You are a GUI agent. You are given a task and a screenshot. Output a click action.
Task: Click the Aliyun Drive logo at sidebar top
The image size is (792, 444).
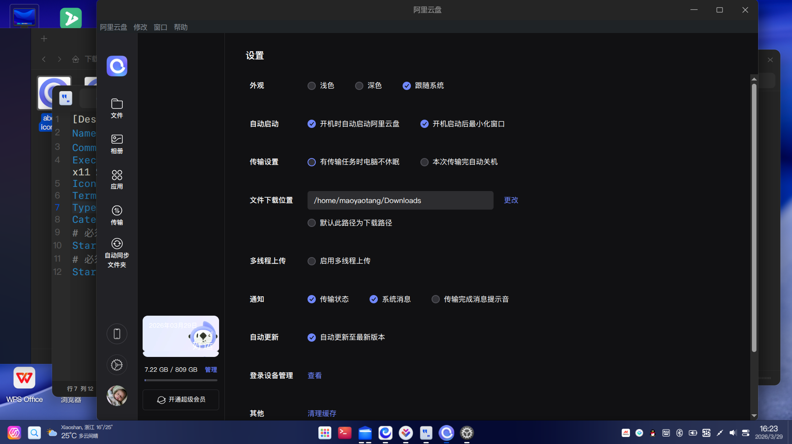click(x=117, y=66)
